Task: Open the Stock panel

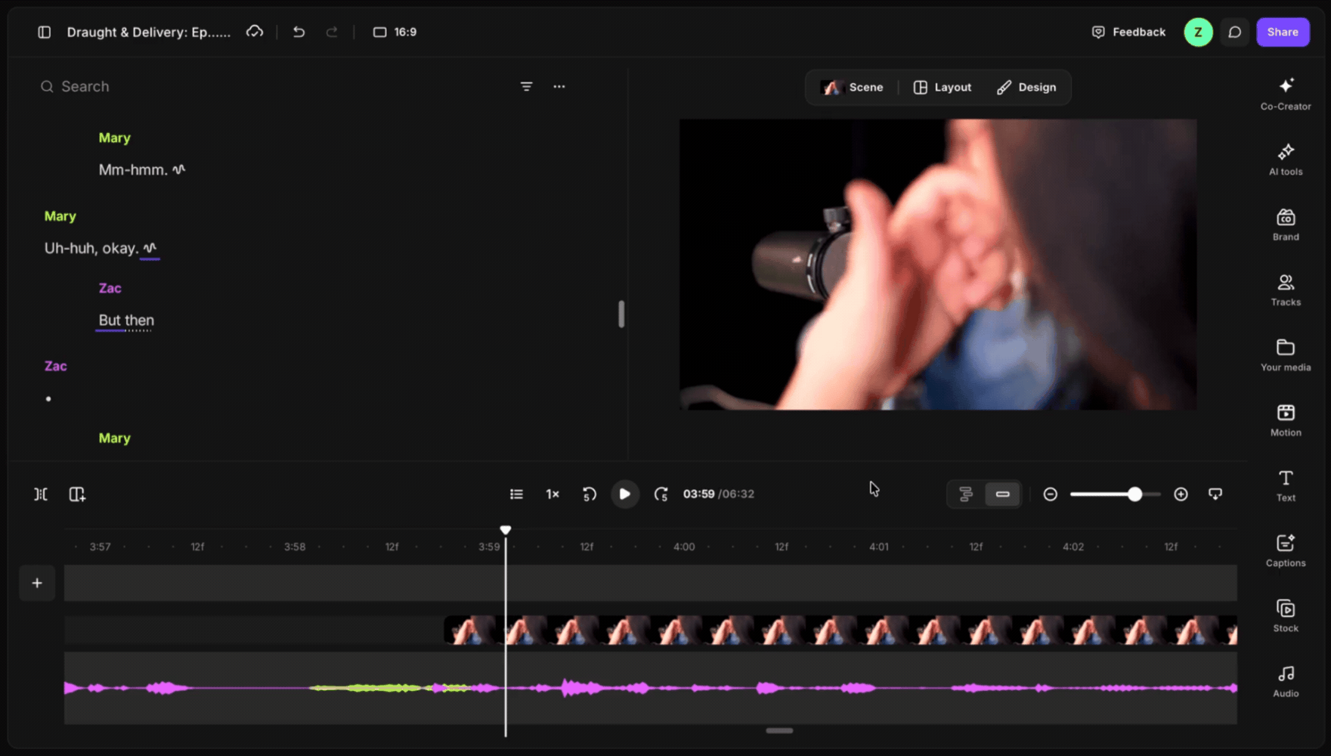Action: pos(1286,615)
